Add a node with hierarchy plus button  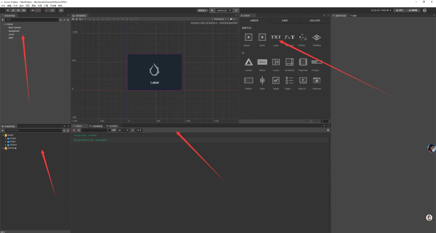[2, 20]
